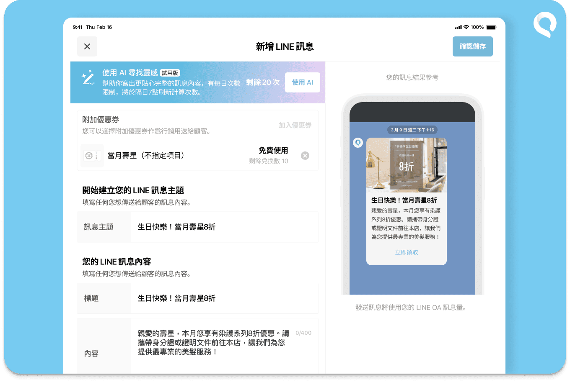The height and width of the screenshot is (382, 570).
Task: Click the 內容 message text area
Action: tap(225, 346)
